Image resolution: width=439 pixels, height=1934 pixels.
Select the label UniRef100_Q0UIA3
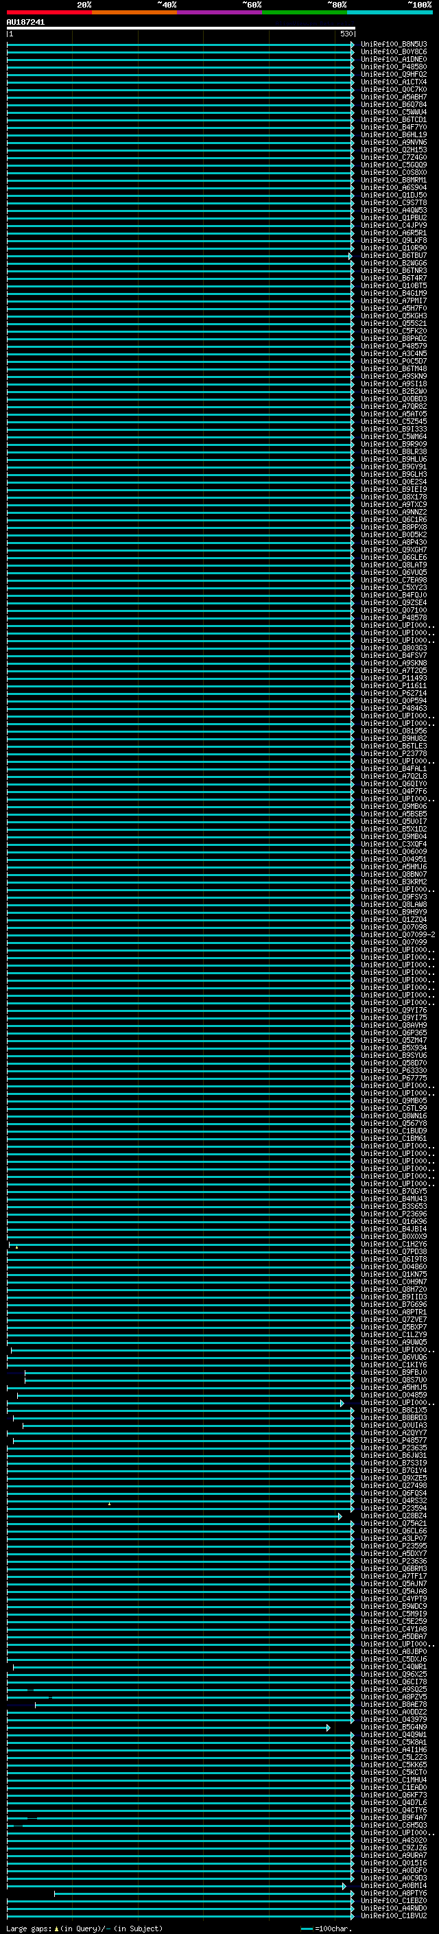(394, 1426)
